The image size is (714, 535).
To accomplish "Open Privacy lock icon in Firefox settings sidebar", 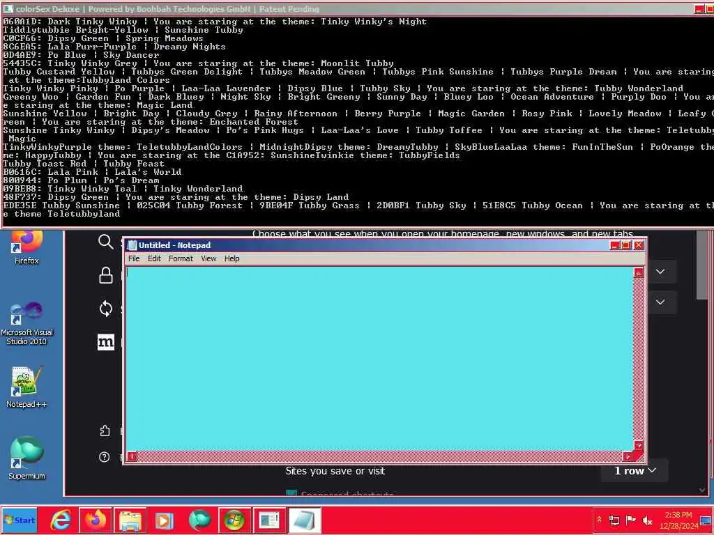I will click(x=106, y=275).
